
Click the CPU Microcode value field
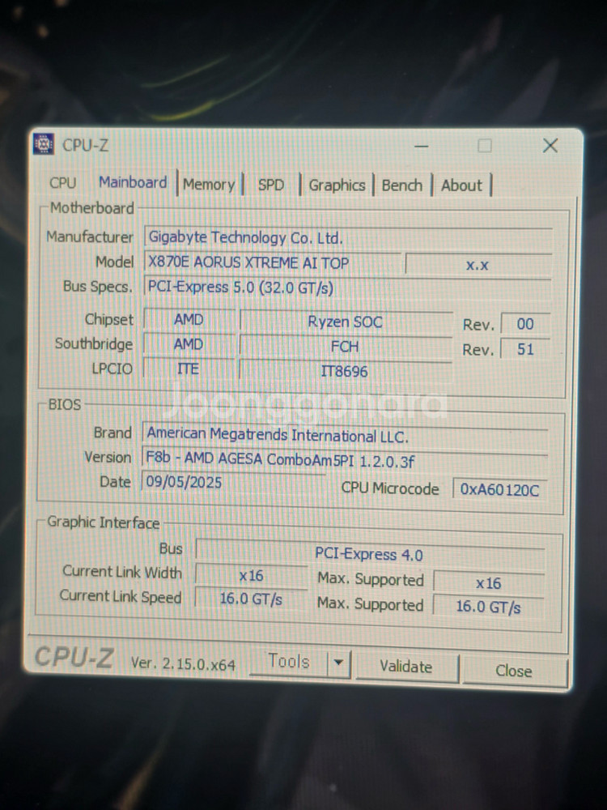pyautogui.click(x=499, y=489)
